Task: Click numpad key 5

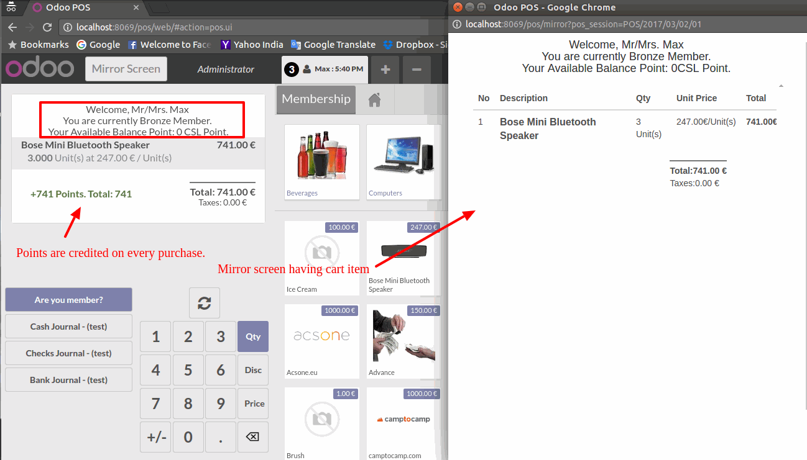Action: pos(188,370)
